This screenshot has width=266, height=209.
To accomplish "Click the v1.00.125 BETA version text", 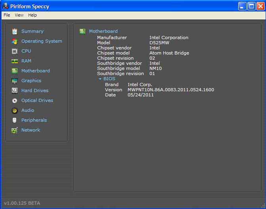I will 22,203.
